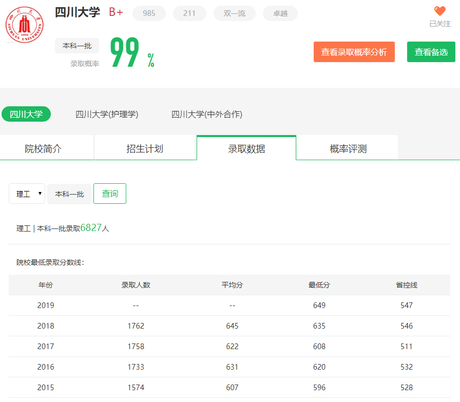Click the 四川大学 title heading
The width and height of the screenshot is (460, 402).
click(x=78, y=12)
